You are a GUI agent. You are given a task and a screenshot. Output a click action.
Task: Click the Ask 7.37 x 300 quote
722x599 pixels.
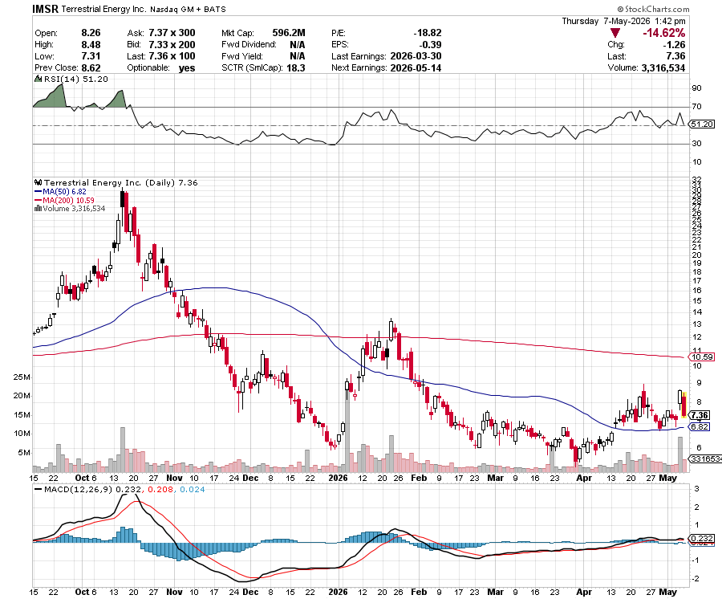pyautogui.click(x=172, y=33)
